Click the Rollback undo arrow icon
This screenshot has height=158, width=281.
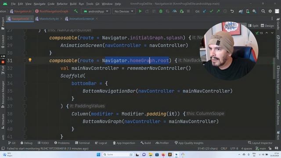pos(232,11)
